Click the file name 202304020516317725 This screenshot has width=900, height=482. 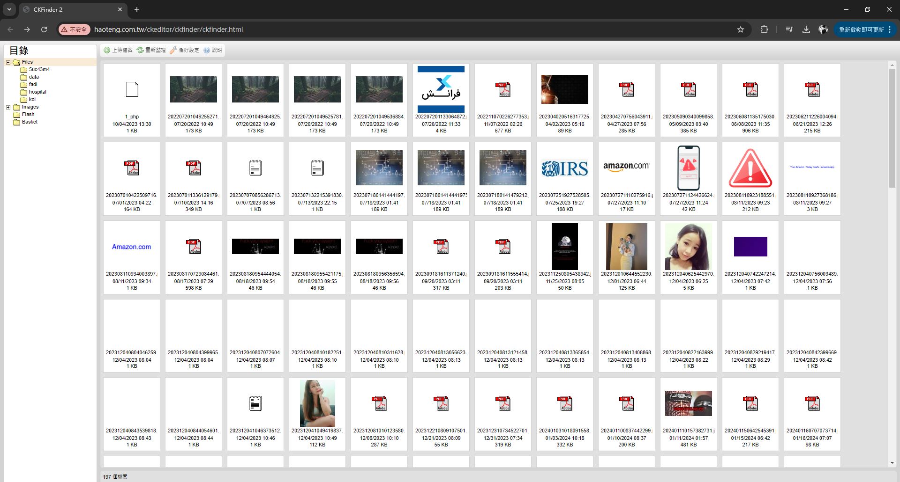(565, 117)
